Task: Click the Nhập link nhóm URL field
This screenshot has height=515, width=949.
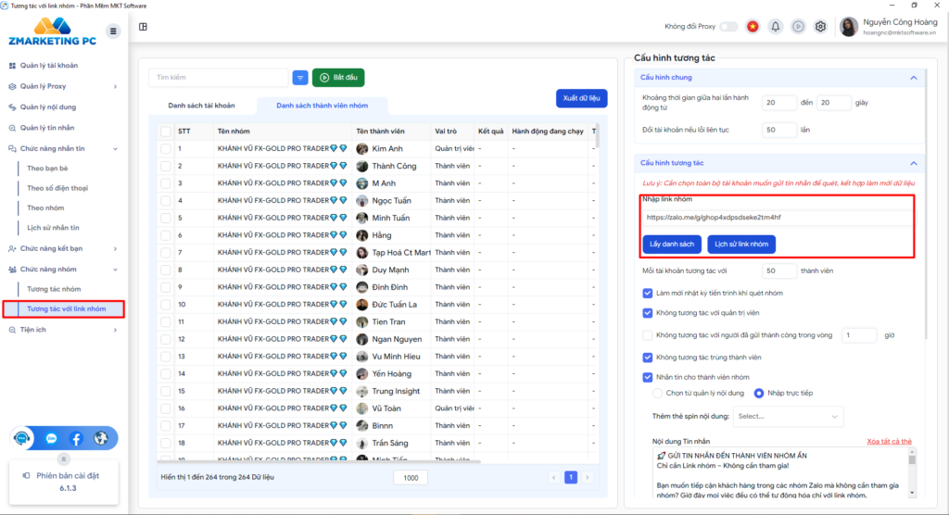Action: pos(778,218)
